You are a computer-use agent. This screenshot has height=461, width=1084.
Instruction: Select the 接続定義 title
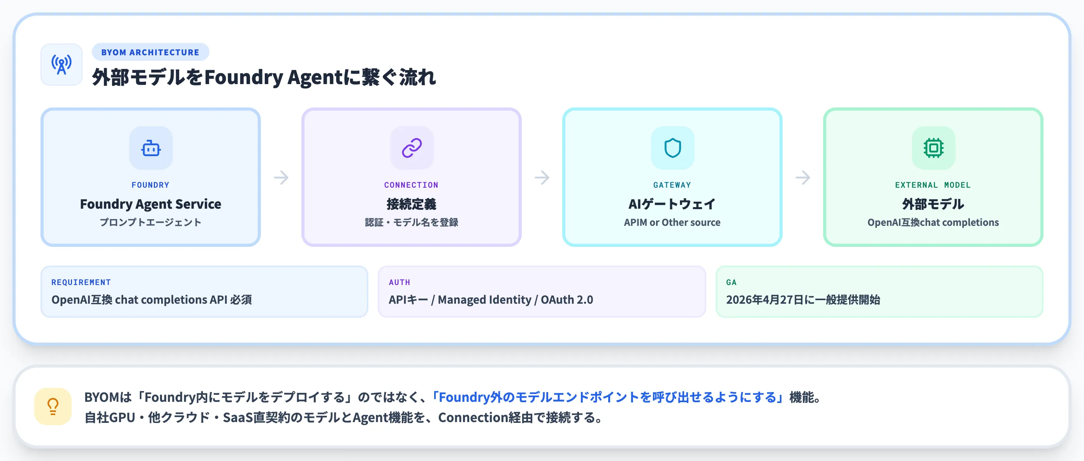point(412,204)
